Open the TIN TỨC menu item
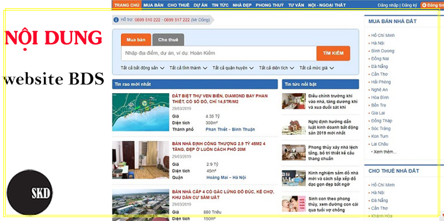444x221 pixels. (x=220, y=5)
